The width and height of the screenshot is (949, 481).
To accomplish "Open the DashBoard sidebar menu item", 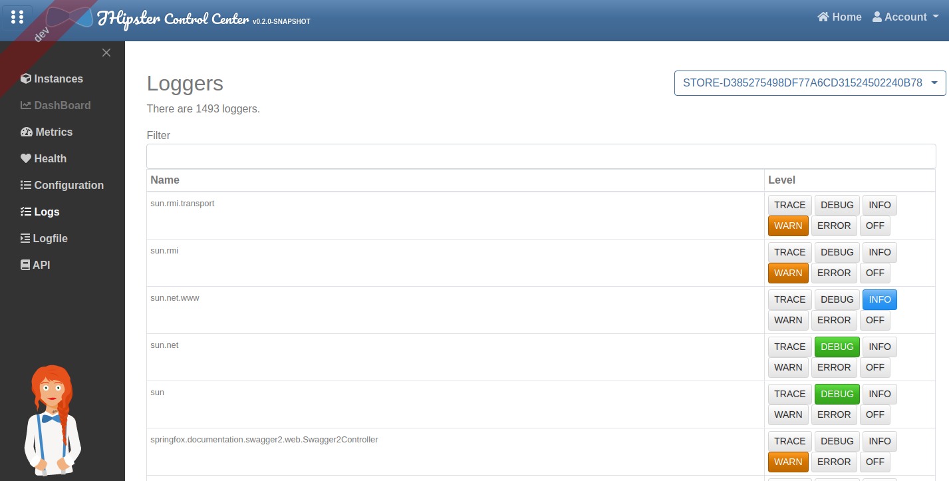I will point(62,105).
